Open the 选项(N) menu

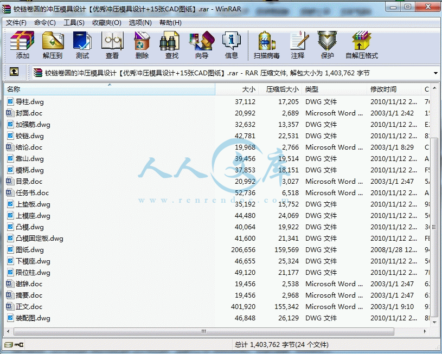140,23
